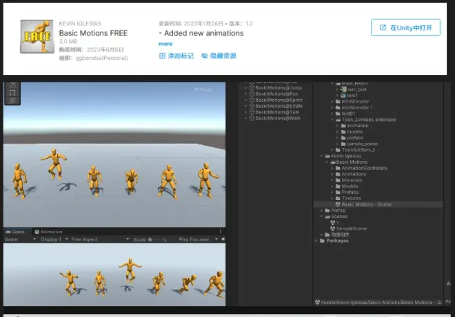455x317 pixels.
Task: Toggle the Game view mute audio icon
Action: click(223, 239)
